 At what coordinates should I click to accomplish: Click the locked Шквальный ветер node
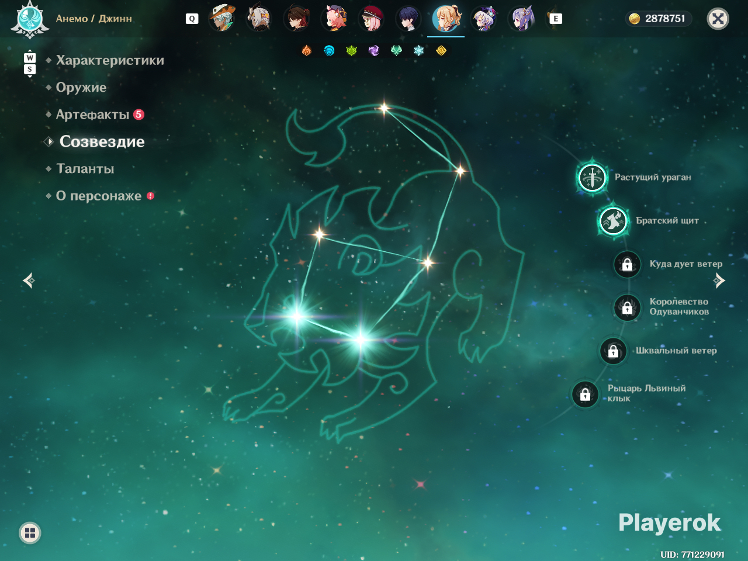[x=613, y=351]
